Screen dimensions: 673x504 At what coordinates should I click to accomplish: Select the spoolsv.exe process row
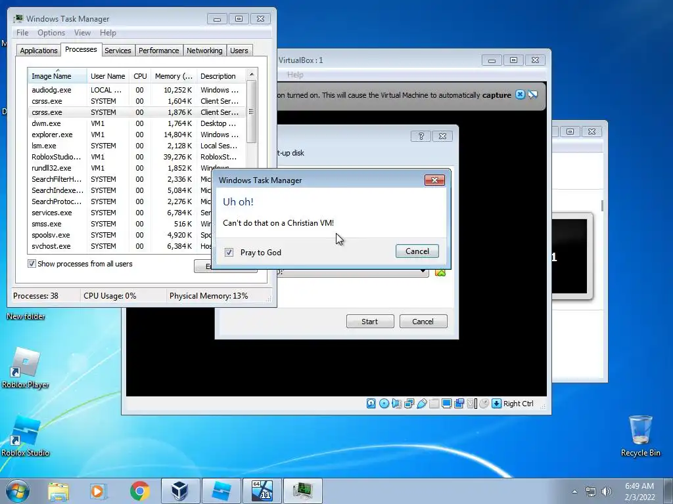tap(120, 235)
